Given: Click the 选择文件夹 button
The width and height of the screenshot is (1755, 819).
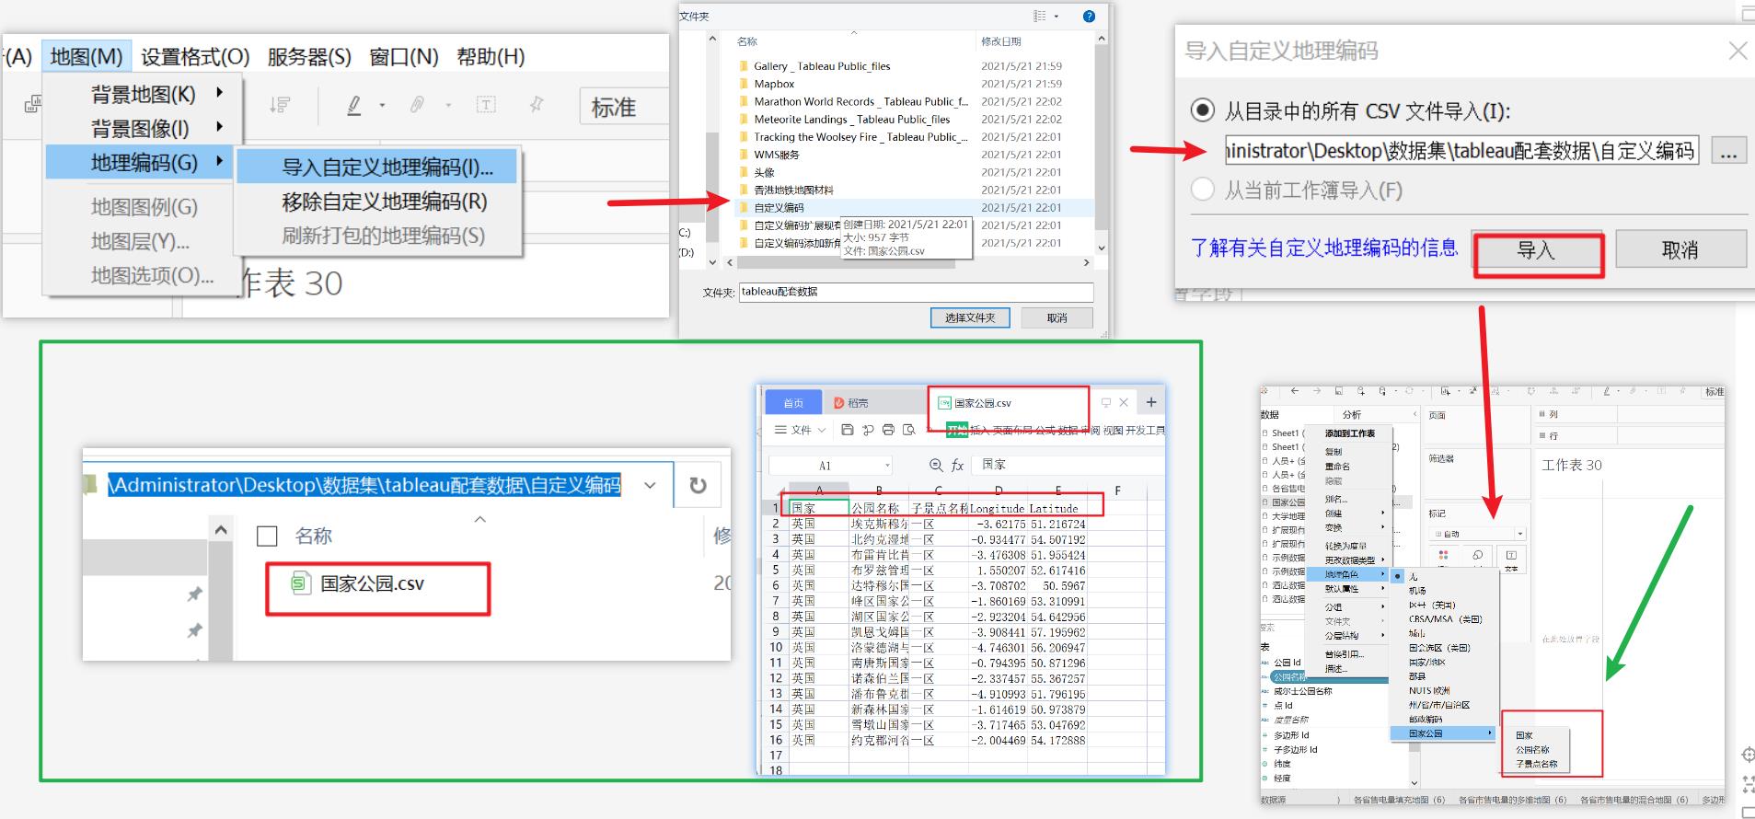Looking at the screenshot, I should (970, 317).
